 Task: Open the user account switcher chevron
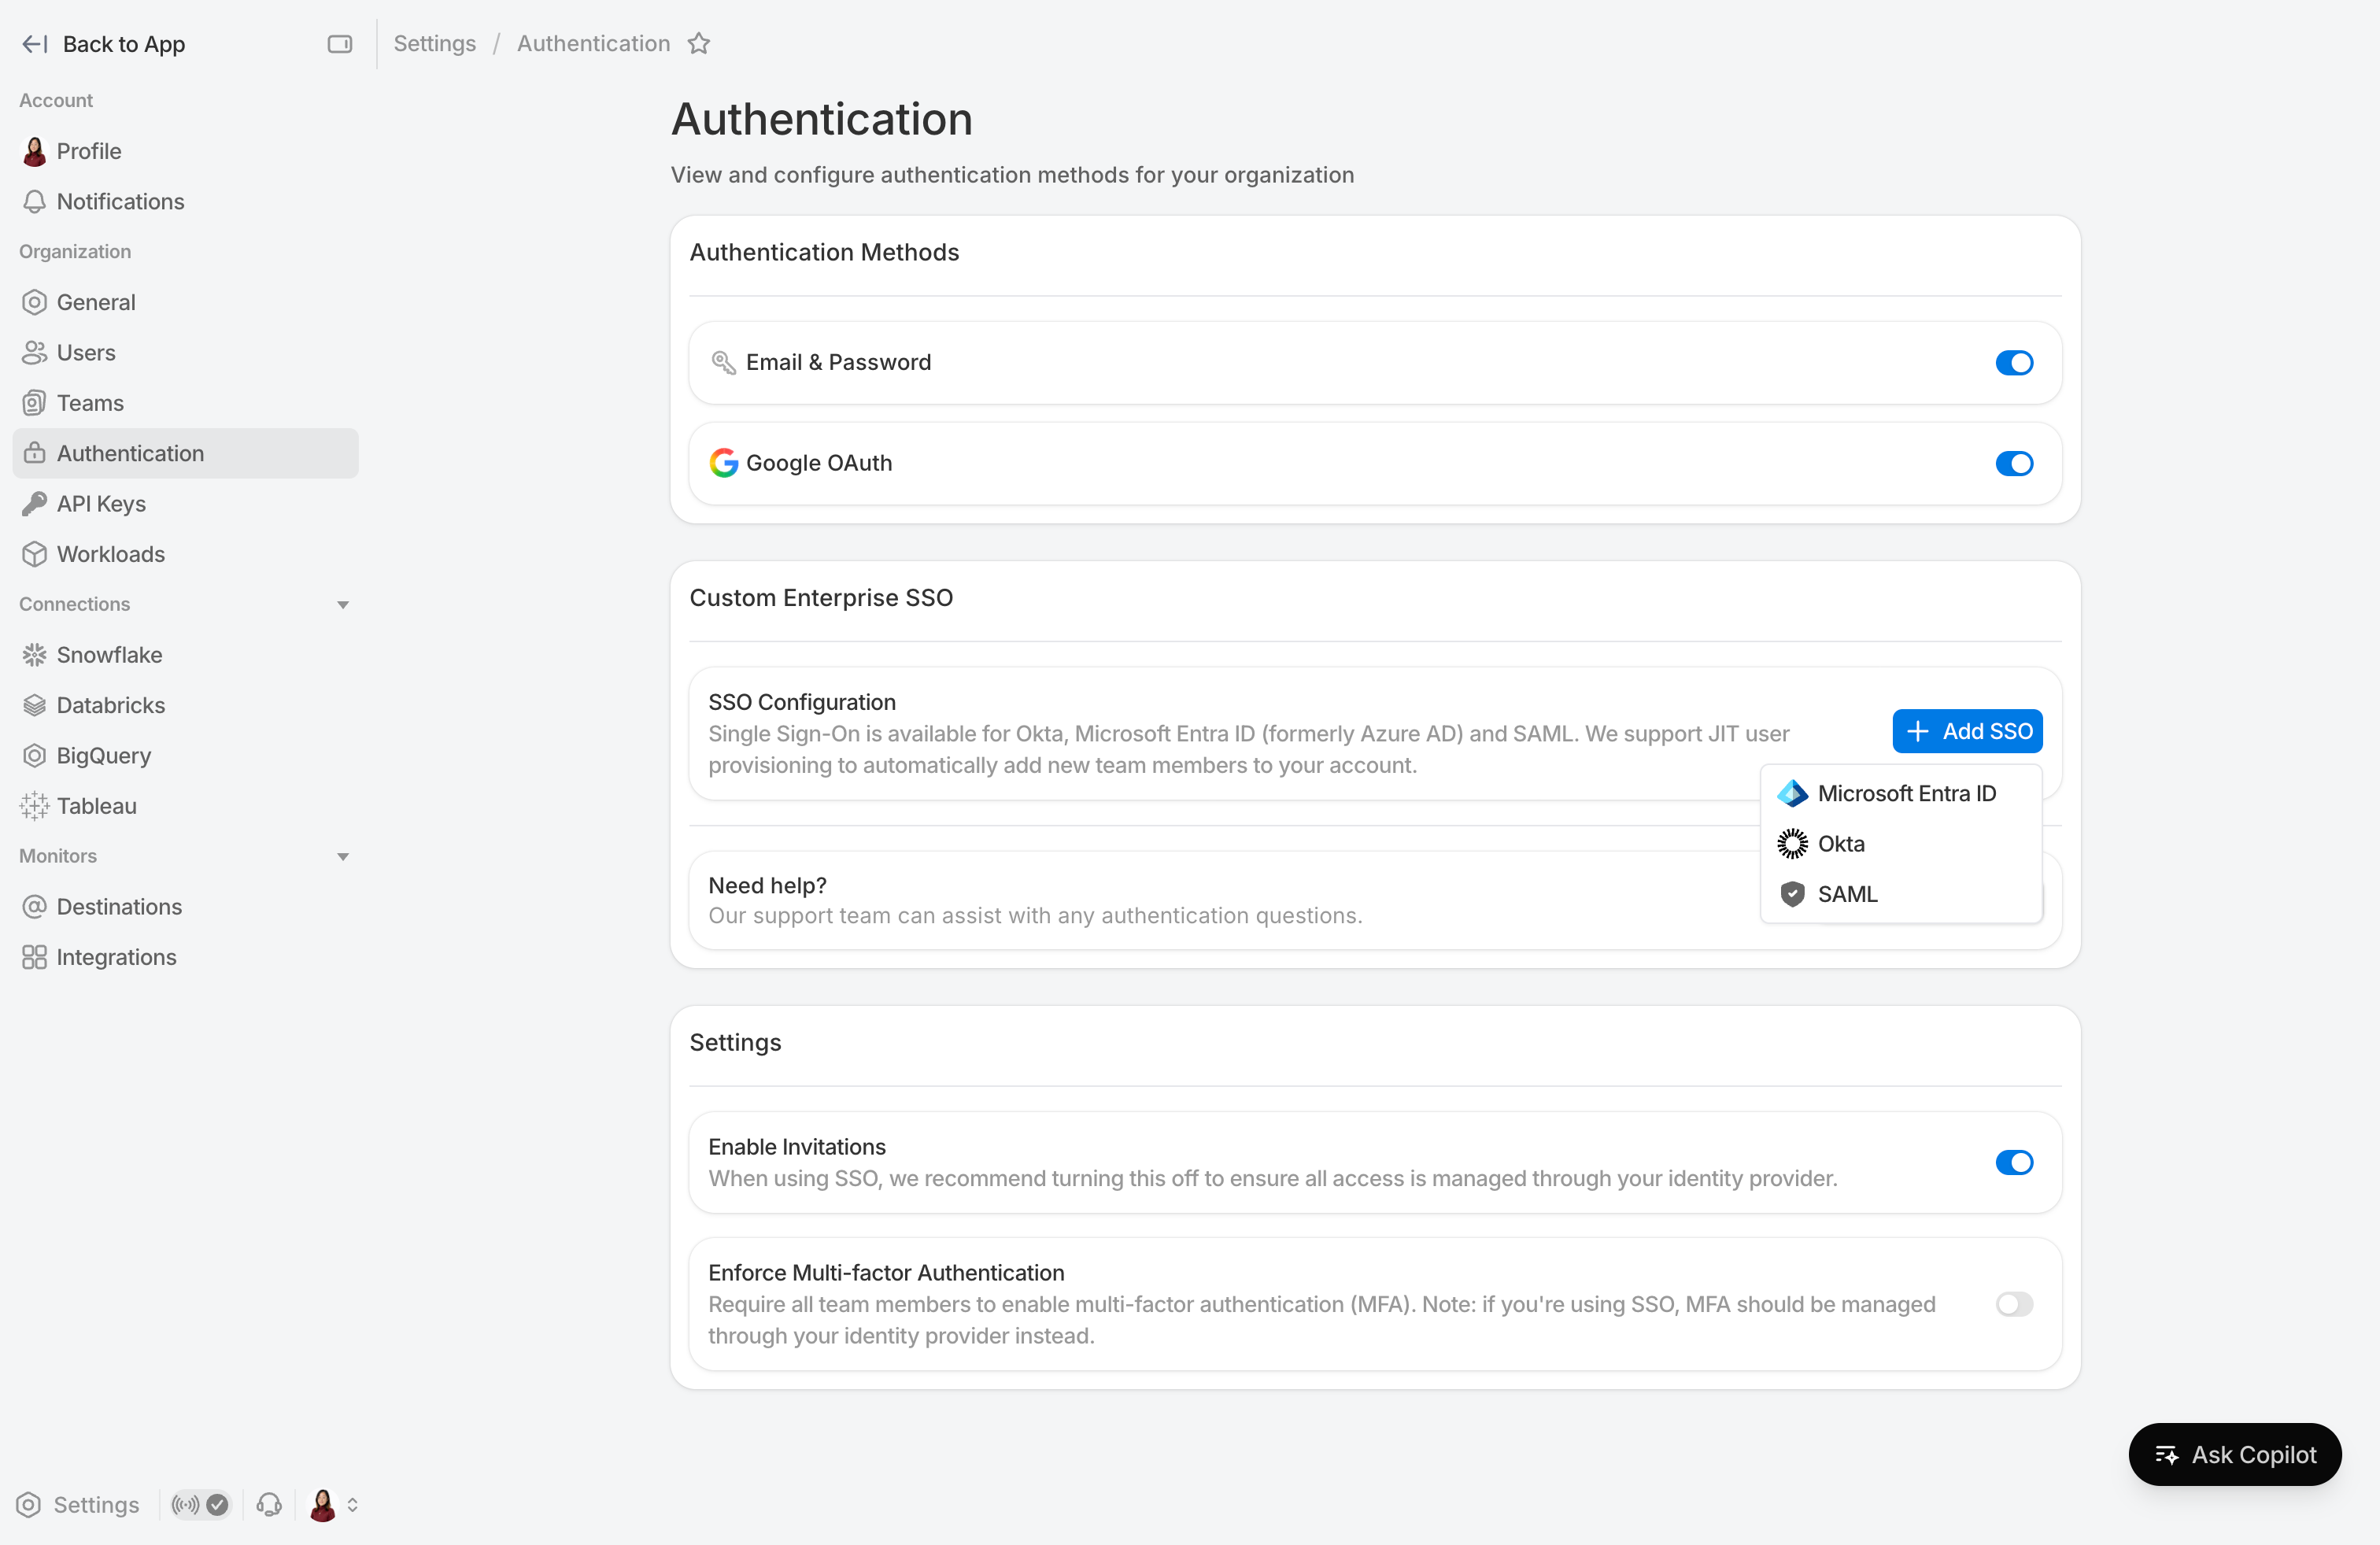pyautogui.click(x=352, y=1504)
